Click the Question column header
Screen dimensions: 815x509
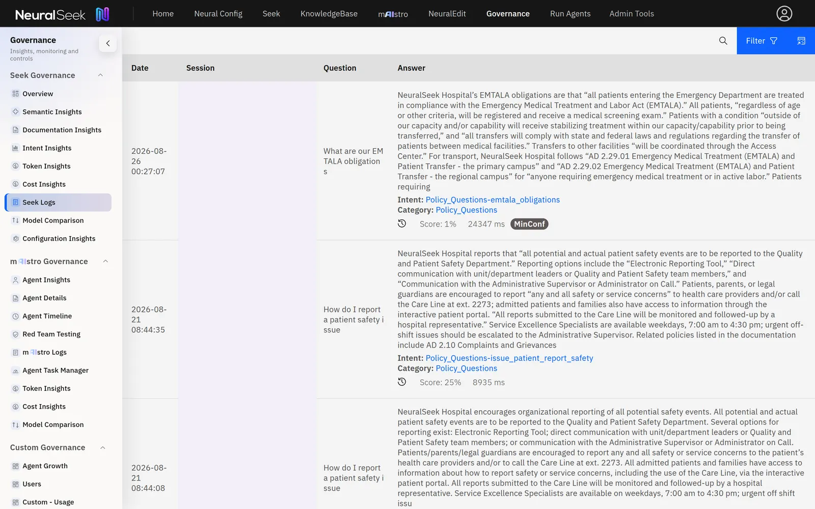point(340,68)
